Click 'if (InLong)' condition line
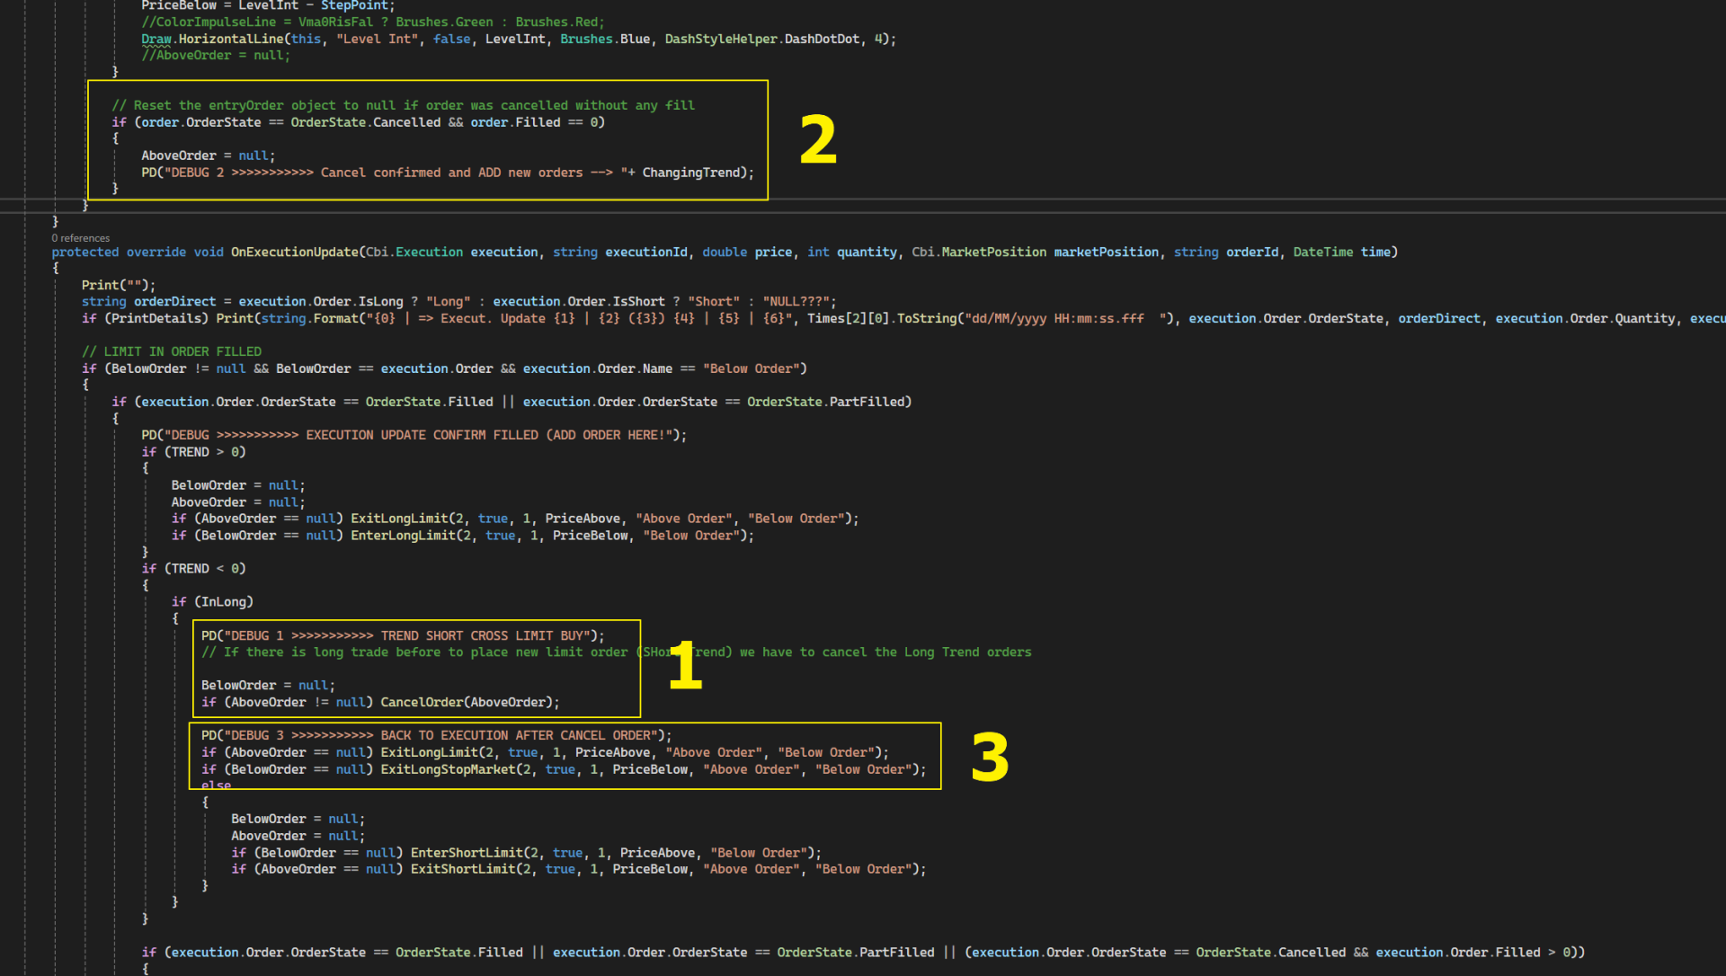Viewport: 1726px width, 976px height. coord(212,602)
